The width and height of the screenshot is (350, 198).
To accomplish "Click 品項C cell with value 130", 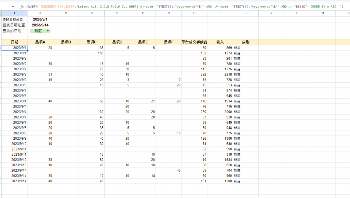I will [x=92, y=112].
